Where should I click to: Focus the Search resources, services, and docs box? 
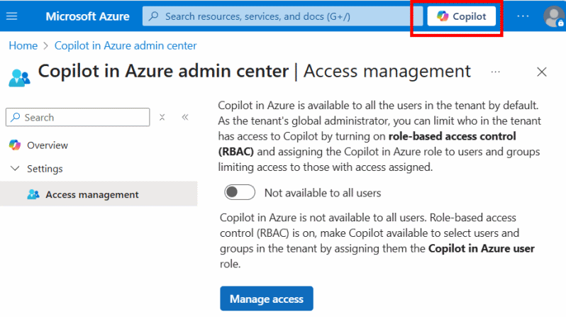point(282,16)
